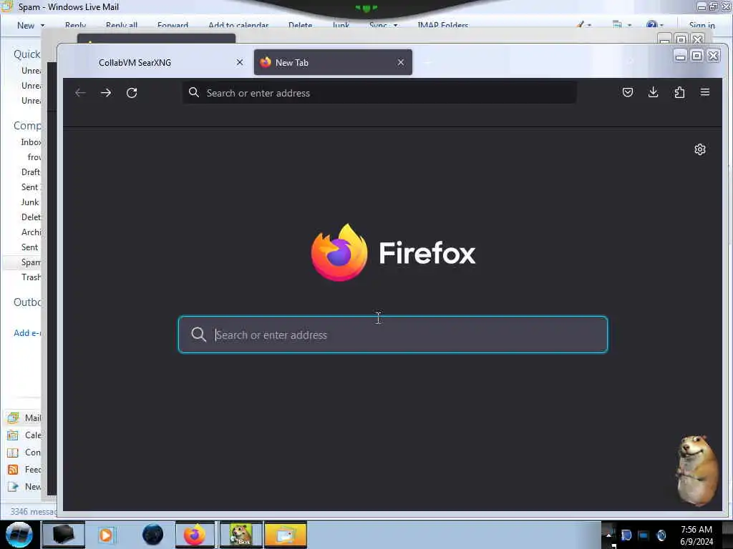The height and width of the screenshot is (549, 733).
Task: Click Add to calendar in Windows Live Mail
Action: [238, 25]
